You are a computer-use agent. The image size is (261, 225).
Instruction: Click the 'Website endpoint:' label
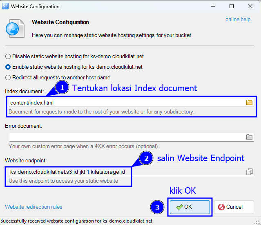click(26, 160)
